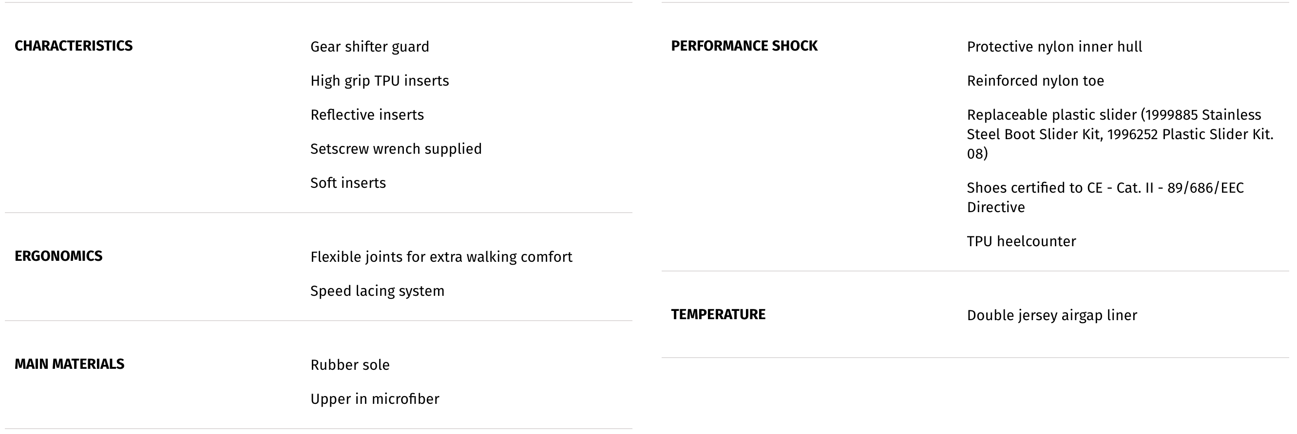Screen dimensions: 1297x434
Task: Click the Rubber sole entry
Action: (x=350, y=365)
